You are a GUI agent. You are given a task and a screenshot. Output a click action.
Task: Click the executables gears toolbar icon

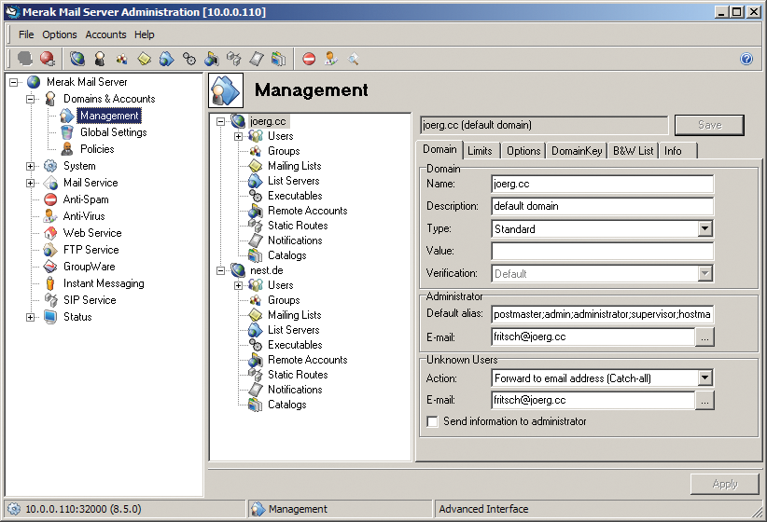189,59
